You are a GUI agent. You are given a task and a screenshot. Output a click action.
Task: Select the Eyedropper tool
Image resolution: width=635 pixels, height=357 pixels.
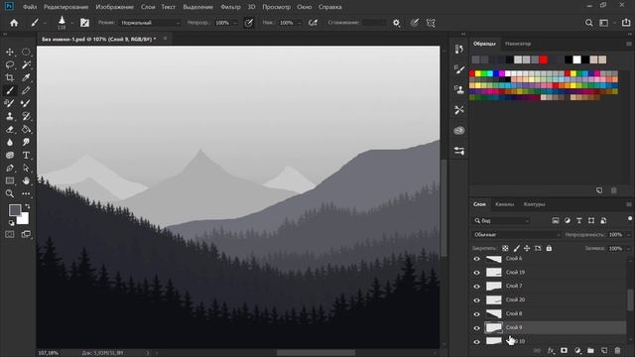(x=26, y=77)
